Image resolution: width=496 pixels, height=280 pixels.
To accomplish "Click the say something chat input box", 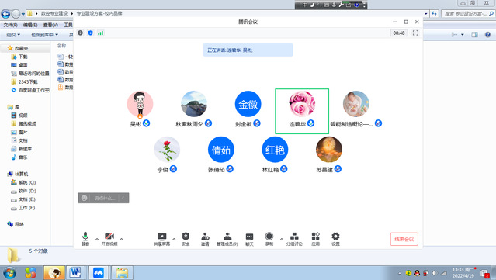I will pyautogui.click(x=103, y=198).
